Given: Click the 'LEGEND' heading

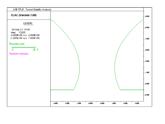Looking at the screenshot, I should (x=28, y=23).
